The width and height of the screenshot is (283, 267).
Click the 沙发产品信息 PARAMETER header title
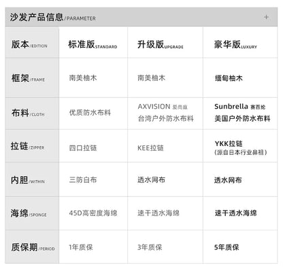(52, 17)
